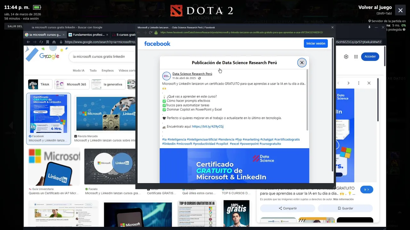Open Guía Universitaria LinkedIn phone image
This screenshot has width=410, height=230.
click(54, 167)
